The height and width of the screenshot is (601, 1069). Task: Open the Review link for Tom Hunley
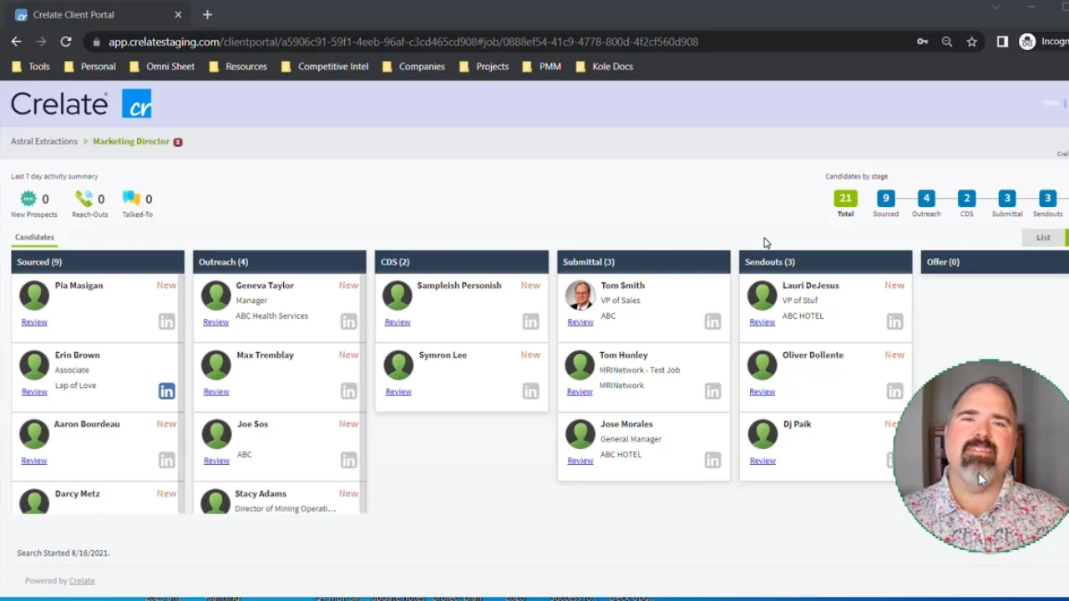pyautogui.click(x=580, y=391)
